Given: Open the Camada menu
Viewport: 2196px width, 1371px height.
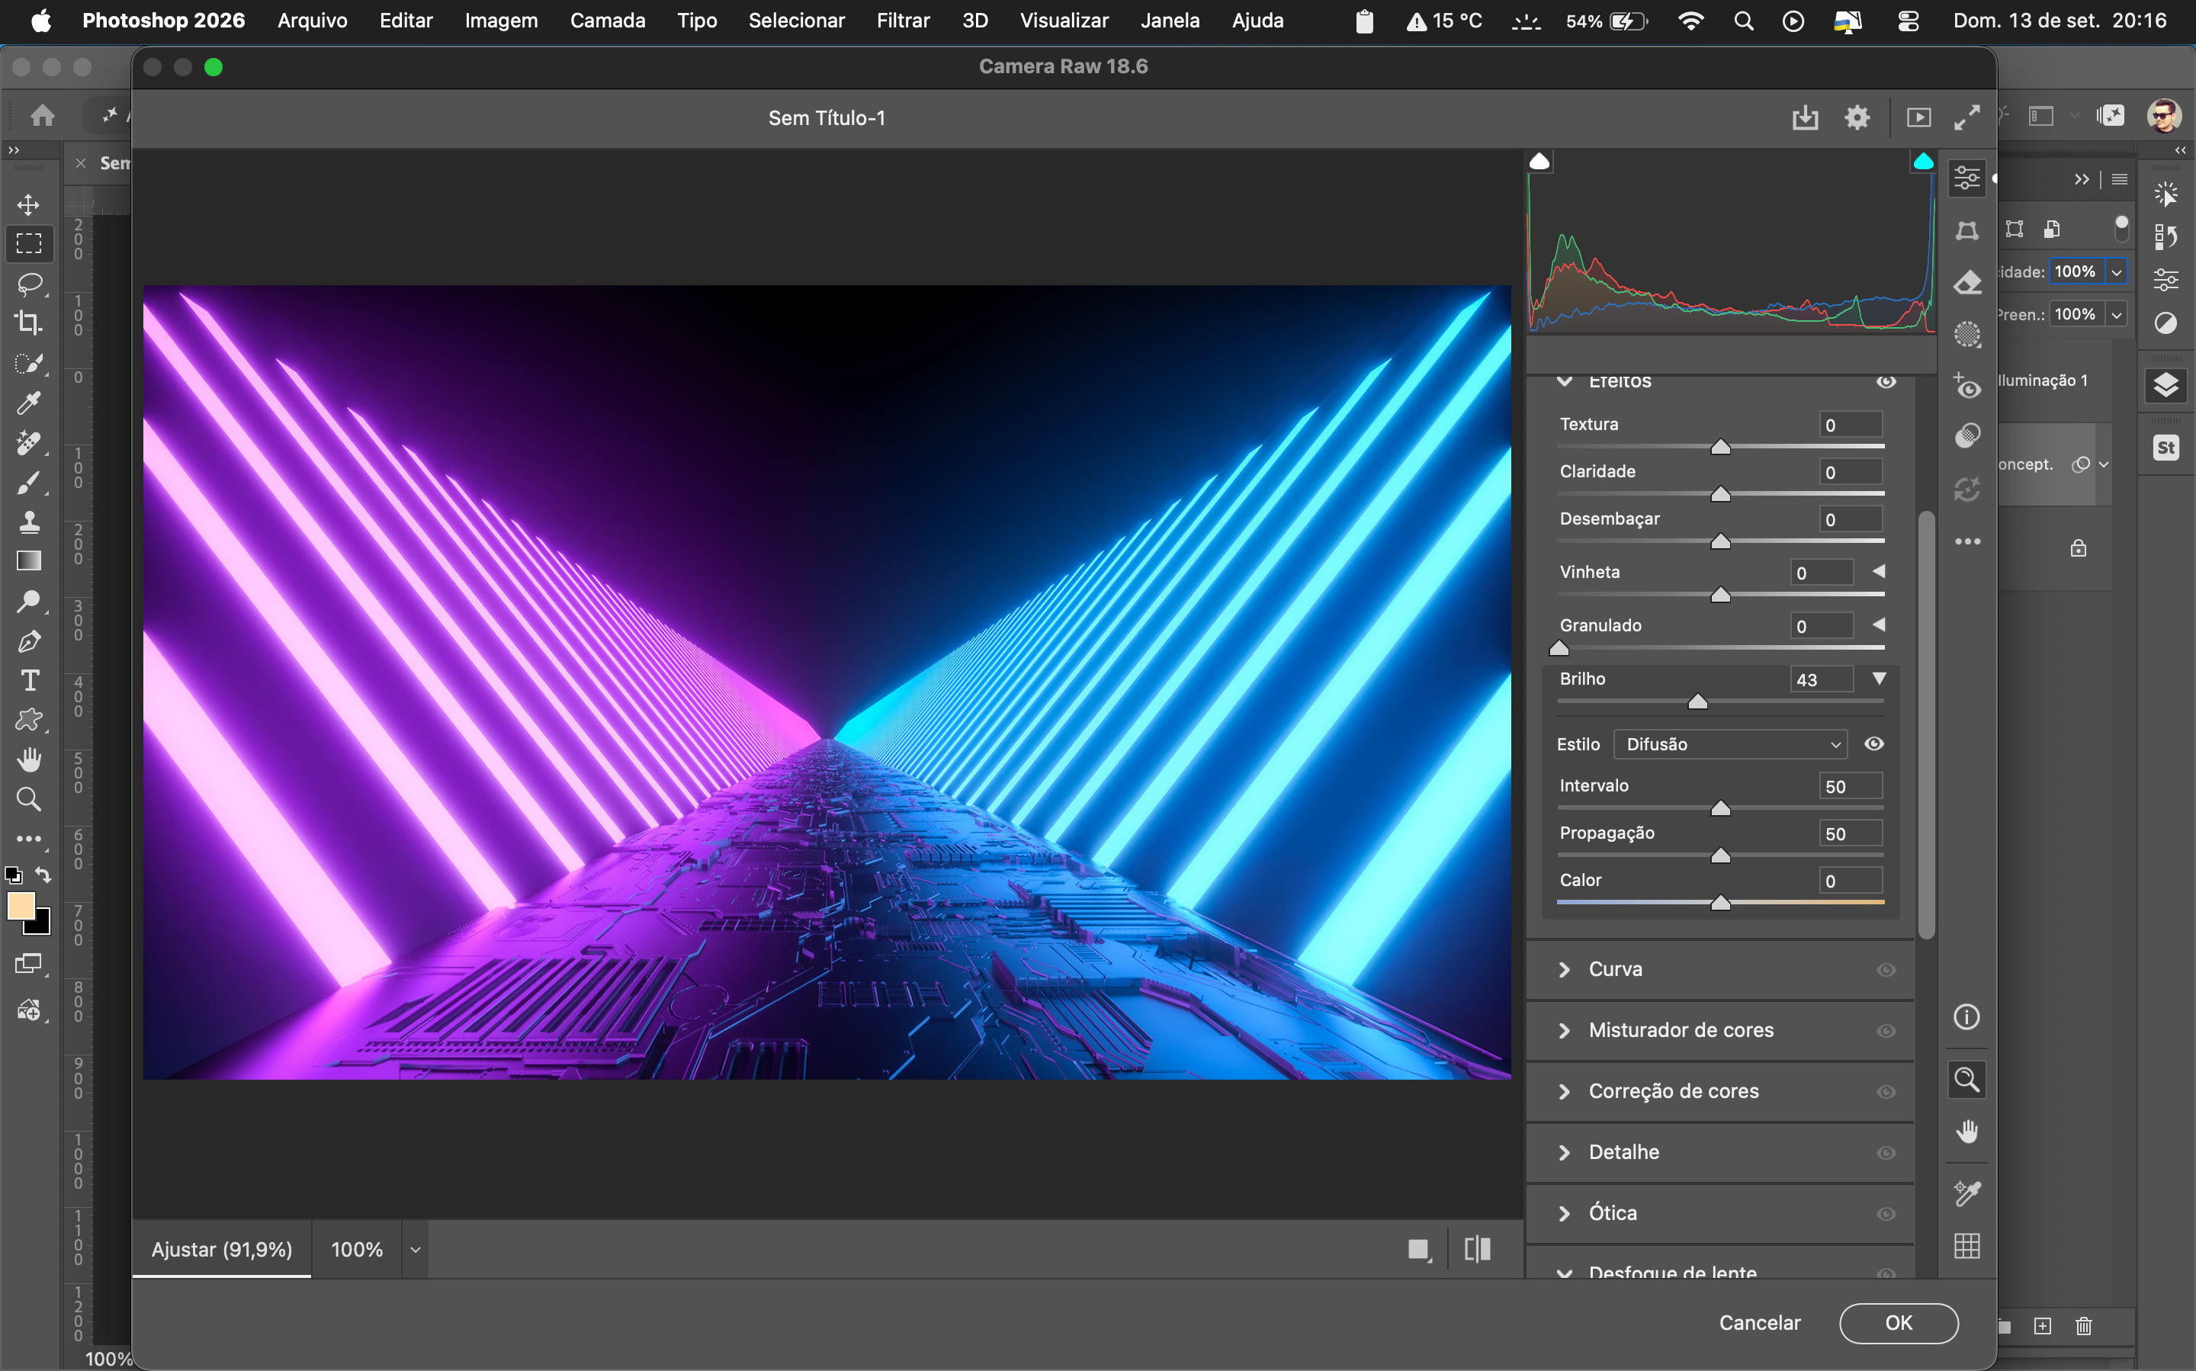Looking at the screenshot, I should [608, 20].
